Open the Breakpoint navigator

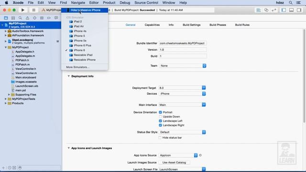49,18
